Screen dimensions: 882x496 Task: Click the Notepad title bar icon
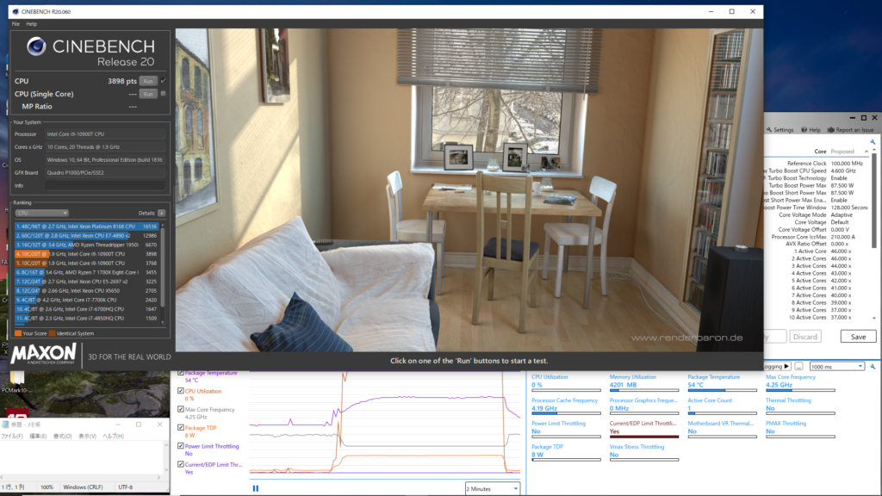(5, 425)
